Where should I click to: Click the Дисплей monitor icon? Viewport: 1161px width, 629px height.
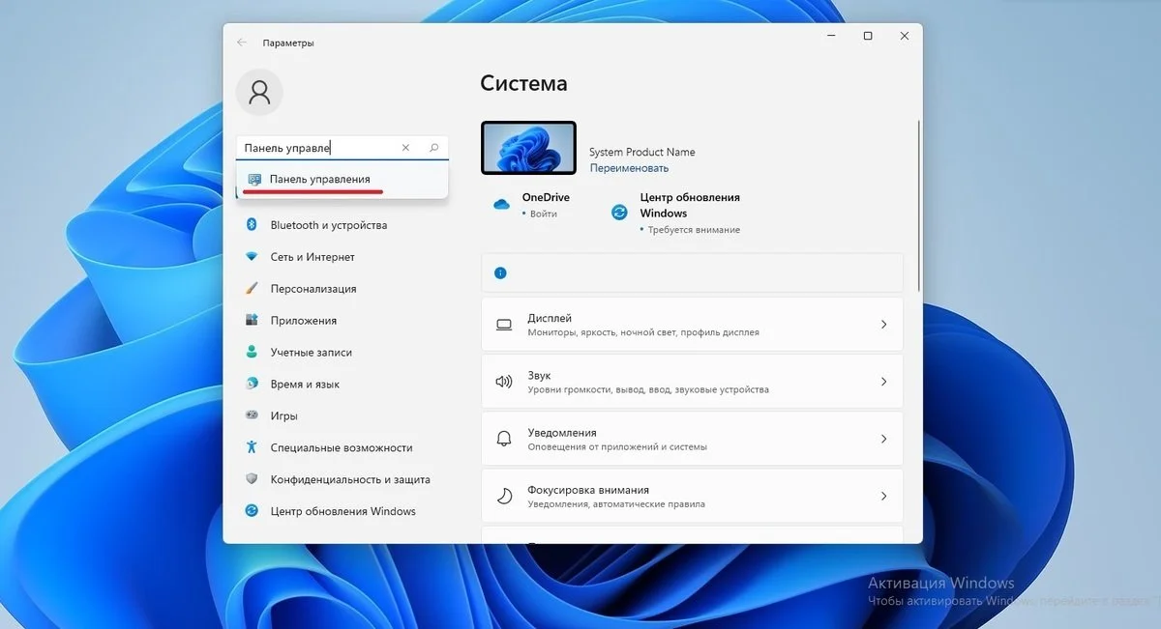click(503, 325)
